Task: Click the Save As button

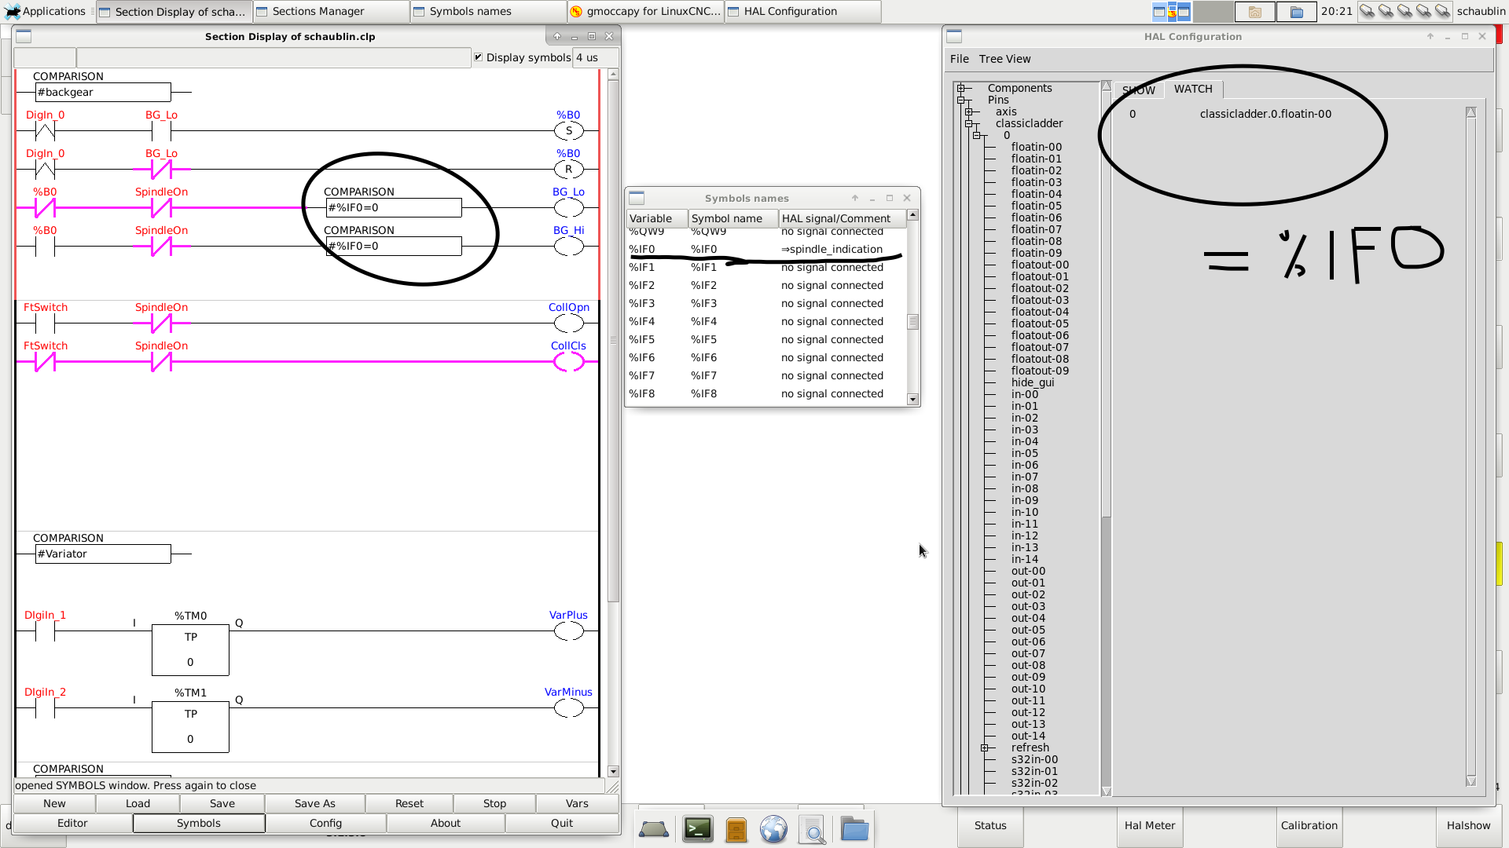Action: (314, 803)
